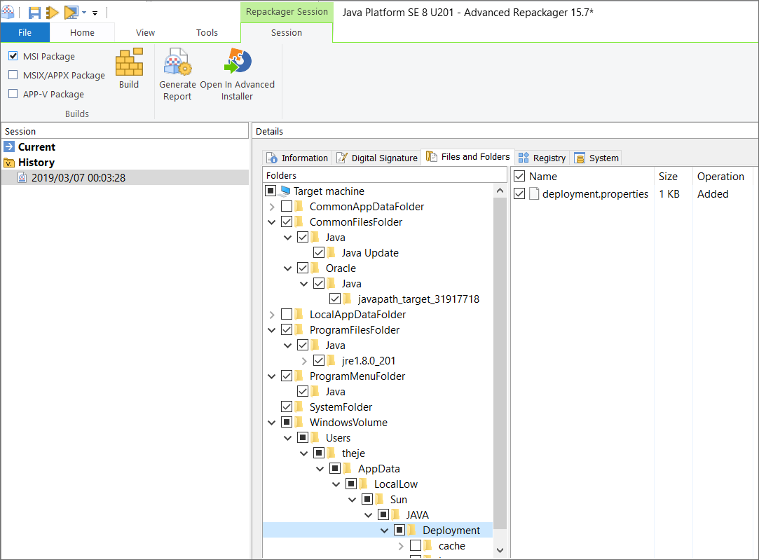
Task: Click the Build icon in the quick access toolbar
Action: (x=53, y=13)
